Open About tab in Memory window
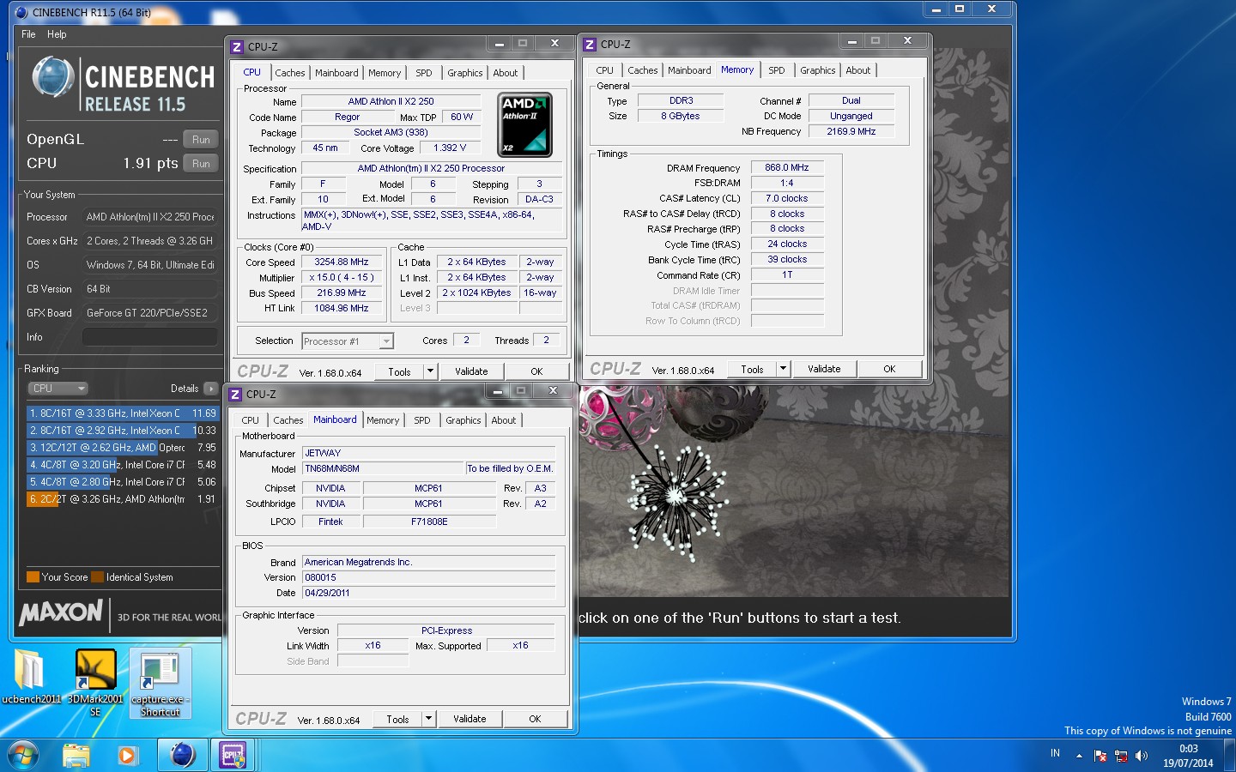Image resolution: width=1236 pixels, height=772 pixels. (858, 70)
